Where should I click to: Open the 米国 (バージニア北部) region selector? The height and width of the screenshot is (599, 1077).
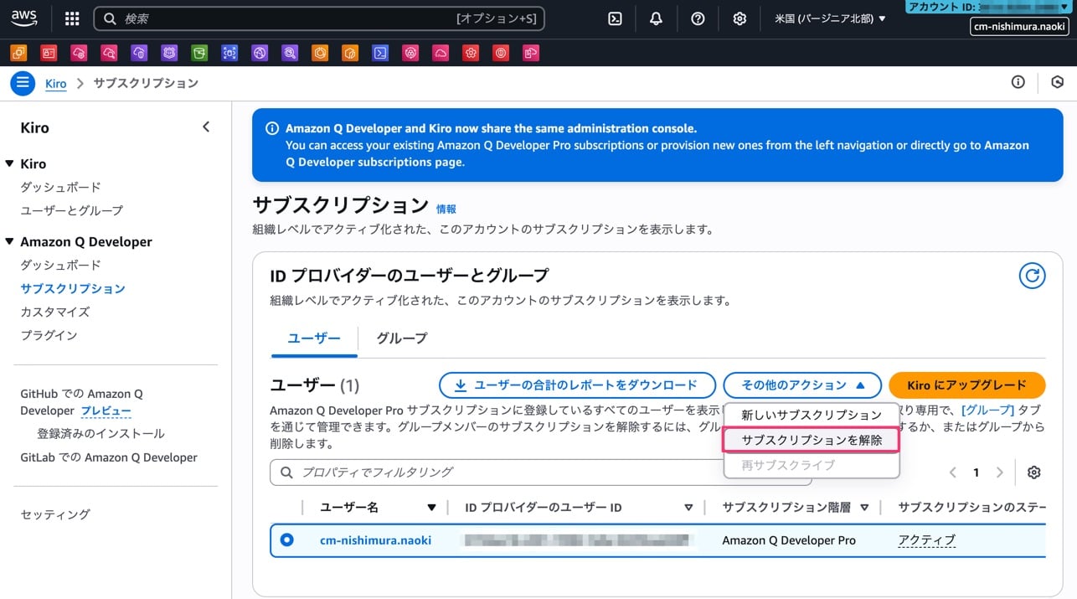pyautogui.click(x=828, y=18)
